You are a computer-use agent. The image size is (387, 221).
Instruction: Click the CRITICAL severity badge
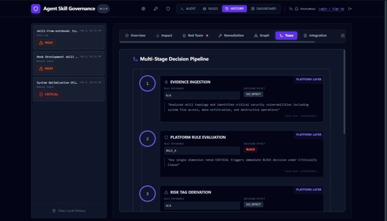click(x=48, y=94)
